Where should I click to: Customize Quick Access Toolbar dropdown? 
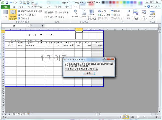(33, 3)
